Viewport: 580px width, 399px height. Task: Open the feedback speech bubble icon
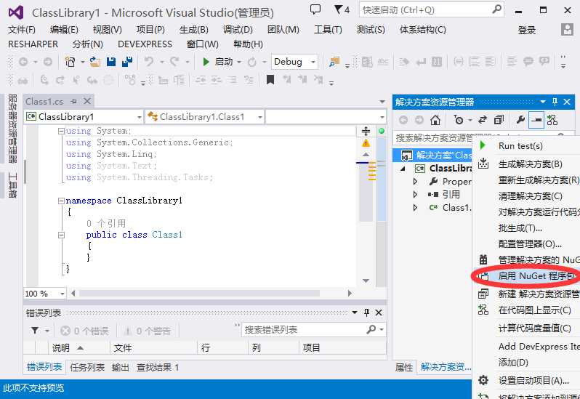click(315, 9)
